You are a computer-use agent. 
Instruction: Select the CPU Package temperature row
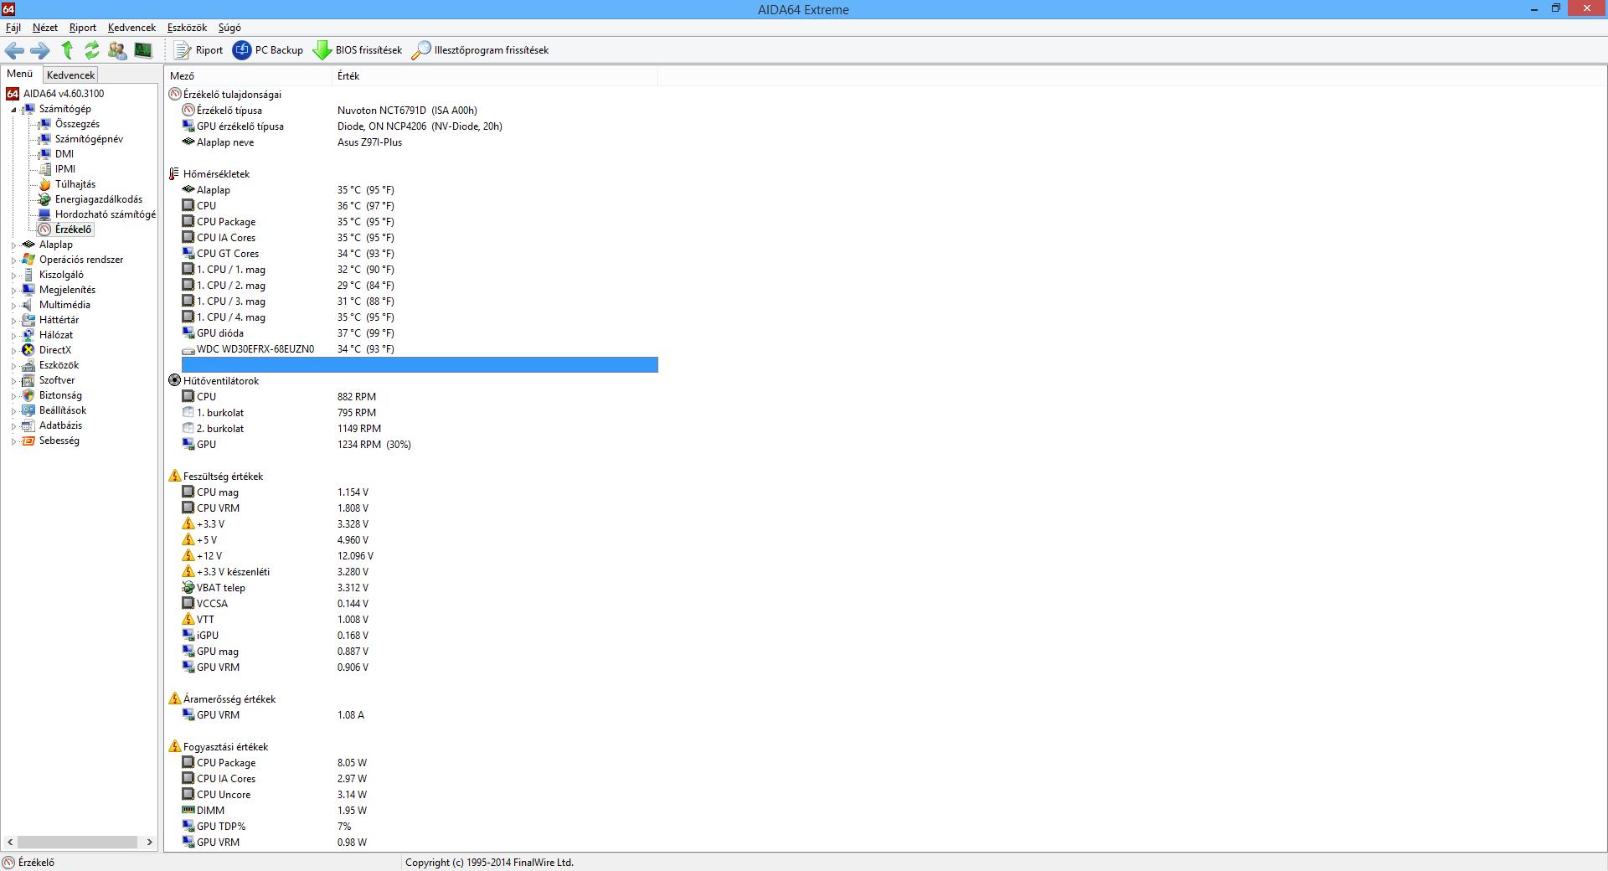[420, 222]
